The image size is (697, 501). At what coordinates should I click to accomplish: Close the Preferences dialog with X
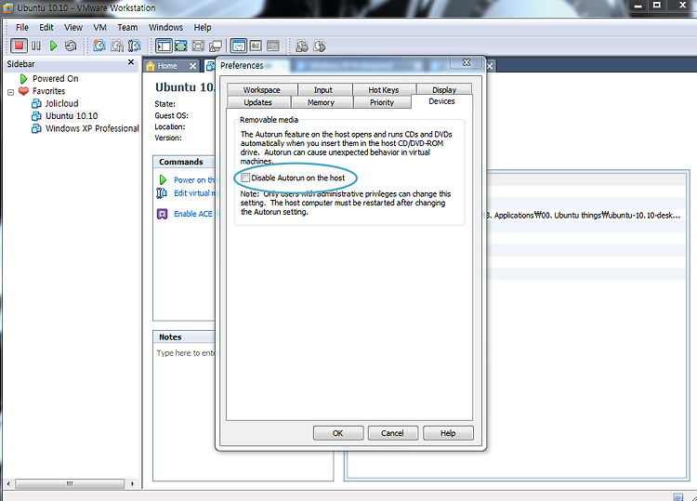point(467,62)
